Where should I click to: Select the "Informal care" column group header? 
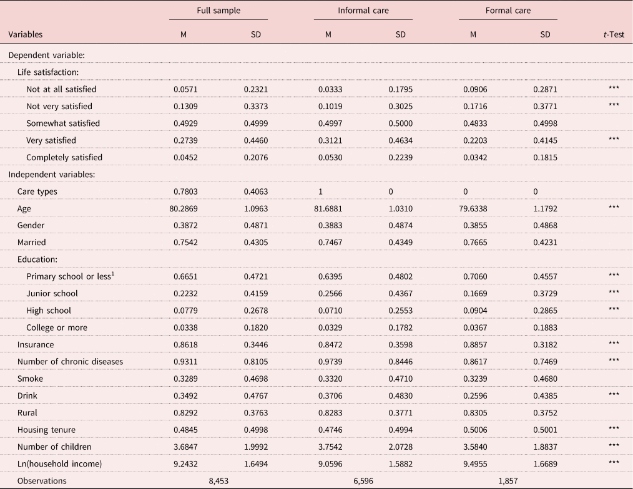(363, 11)
